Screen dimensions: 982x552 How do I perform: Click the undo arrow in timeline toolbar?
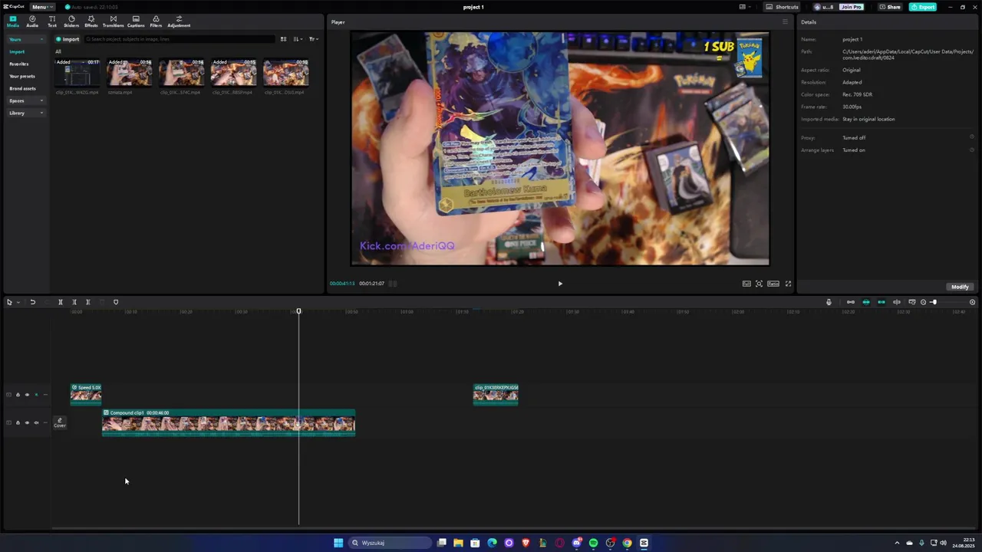coord(33,302)
